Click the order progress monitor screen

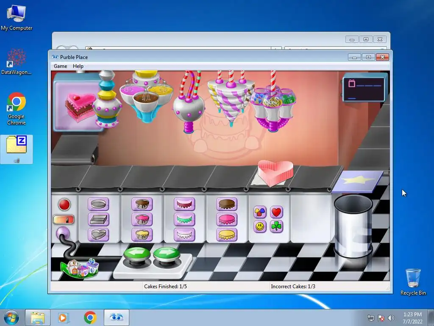pyautogui.click(x=364, y=89)
